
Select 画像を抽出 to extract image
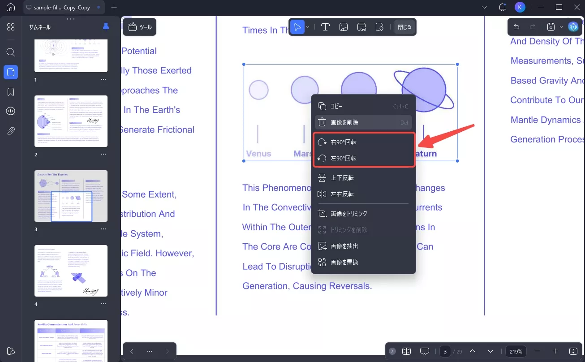(363, 246)
